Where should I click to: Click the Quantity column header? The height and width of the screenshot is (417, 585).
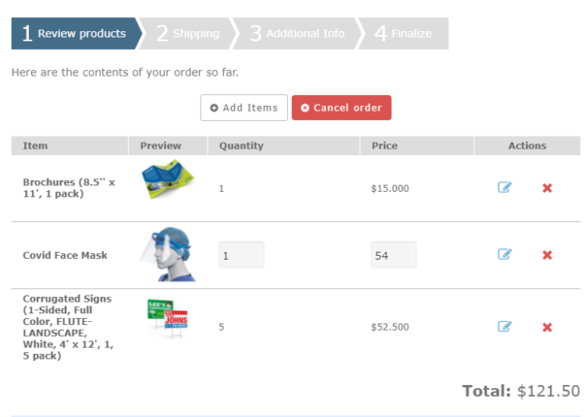(242, 146)
